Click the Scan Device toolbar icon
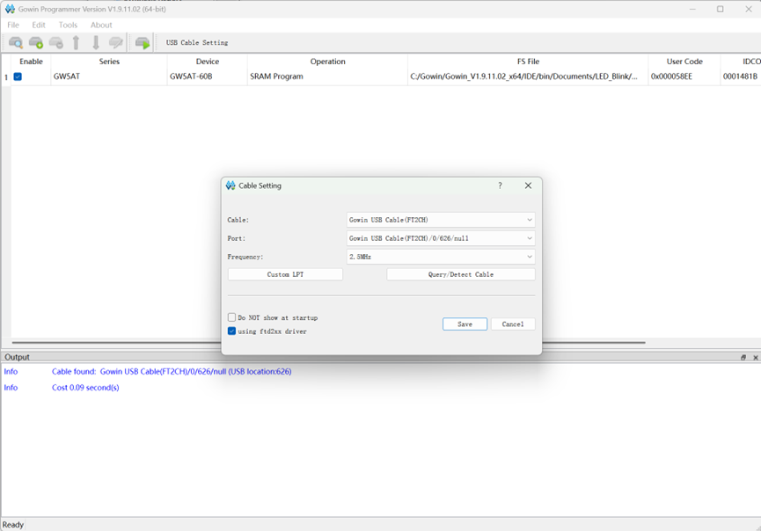Viewport: 761px width, 531px height. click(16, 43)
